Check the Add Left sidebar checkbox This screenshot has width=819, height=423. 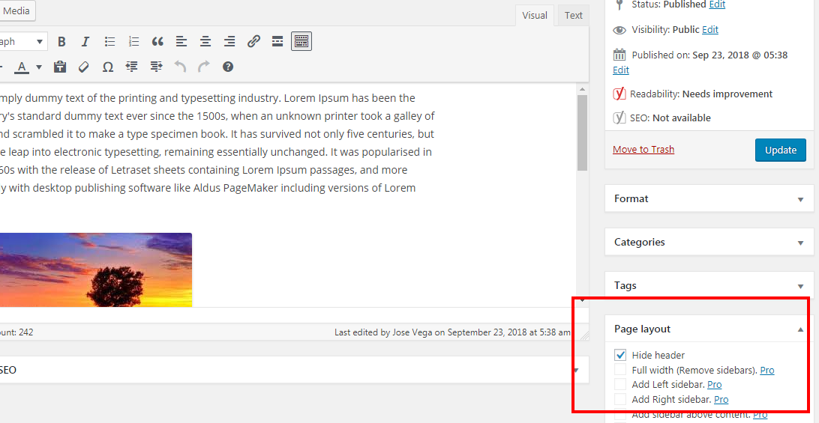[x=620, y=384]
